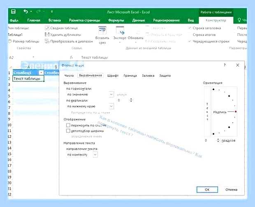Switch to the Вставка ribbon tab
This screenshot has height=207, width=255.
pyautogui.click(x=54, y=20)
